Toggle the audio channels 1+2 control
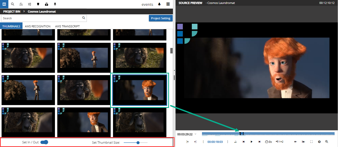The height and width of the screenshot is (147, 338). [x=279, y=142]
